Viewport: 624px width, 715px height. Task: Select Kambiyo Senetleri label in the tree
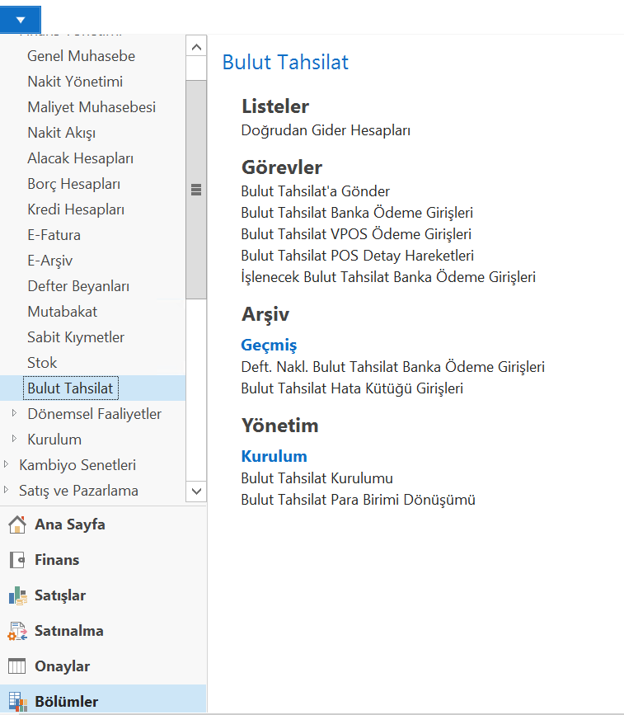pyautogui.click(x=77, y=464)
